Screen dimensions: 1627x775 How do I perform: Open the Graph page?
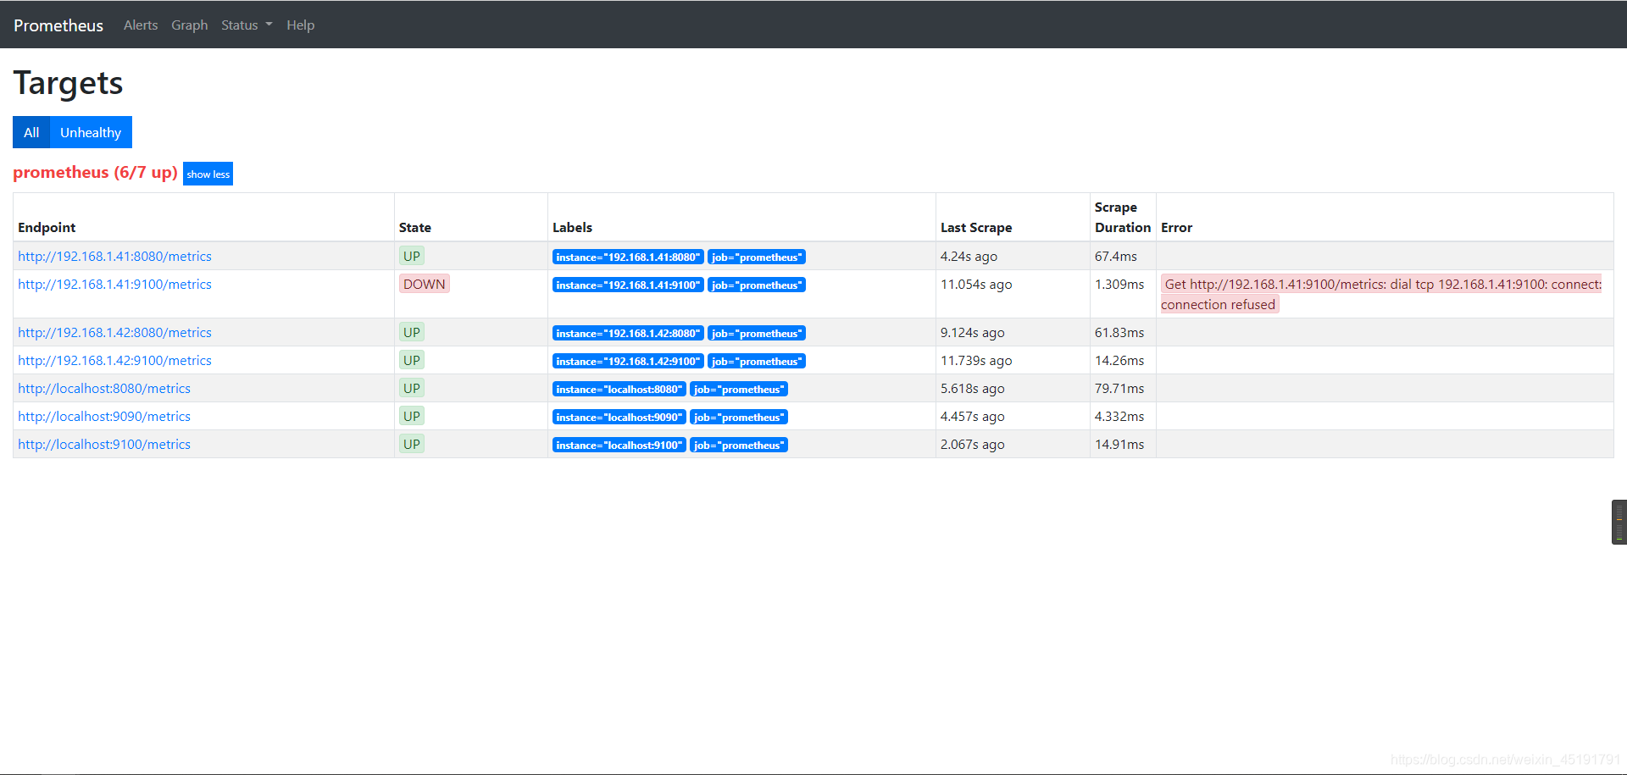(x=189, y=25)
